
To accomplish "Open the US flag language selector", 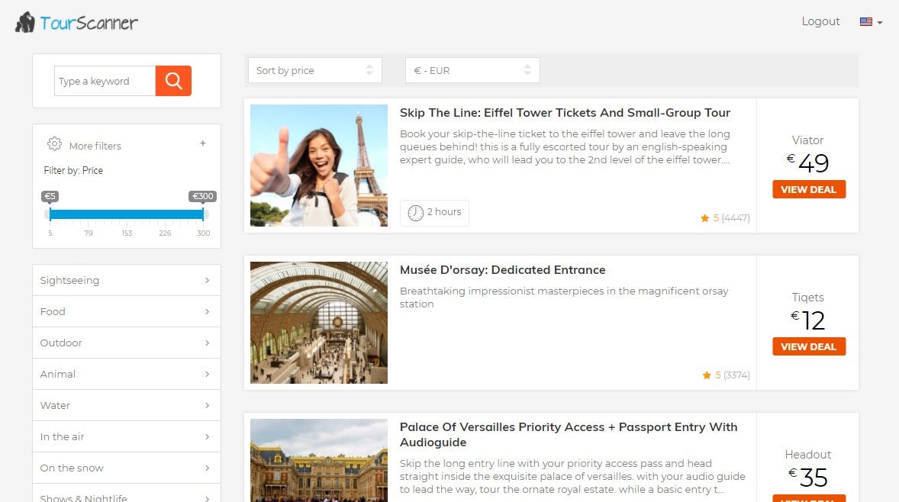I will (870, 22).
